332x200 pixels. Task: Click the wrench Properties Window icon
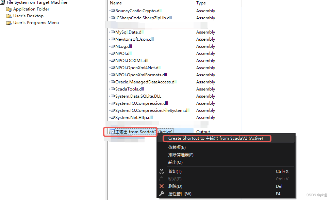(x=162, y=194)
